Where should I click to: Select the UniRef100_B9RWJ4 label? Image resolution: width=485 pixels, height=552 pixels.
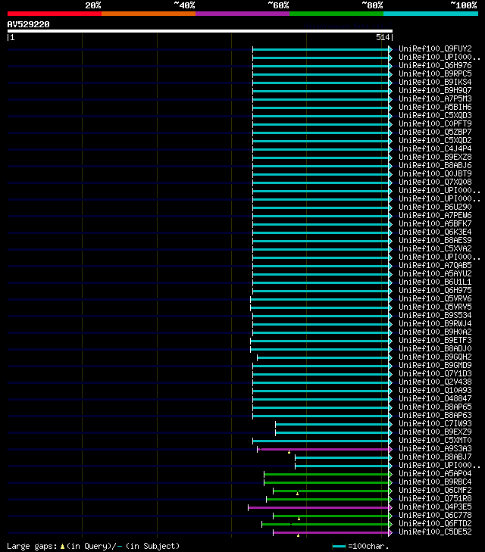(x=435, y=323)
